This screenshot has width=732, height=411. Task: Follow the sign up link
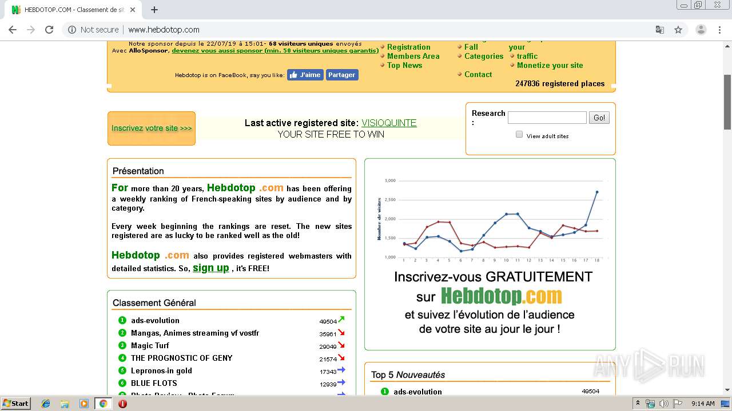coord(211,268)
